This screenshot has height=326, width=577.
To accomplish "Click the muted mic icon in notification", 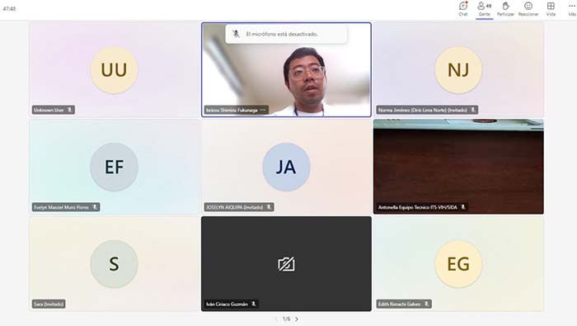I will click(237, 34).
